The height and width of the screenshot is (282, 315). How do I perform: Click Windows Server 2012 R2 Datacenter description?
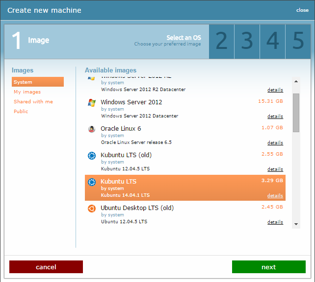[143, 90]
